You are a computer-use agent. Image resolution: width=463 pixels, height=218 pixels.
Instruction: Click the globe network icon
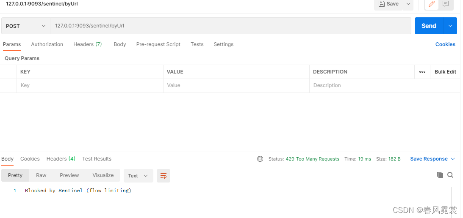pyautogui.click(x=260, y=159)
